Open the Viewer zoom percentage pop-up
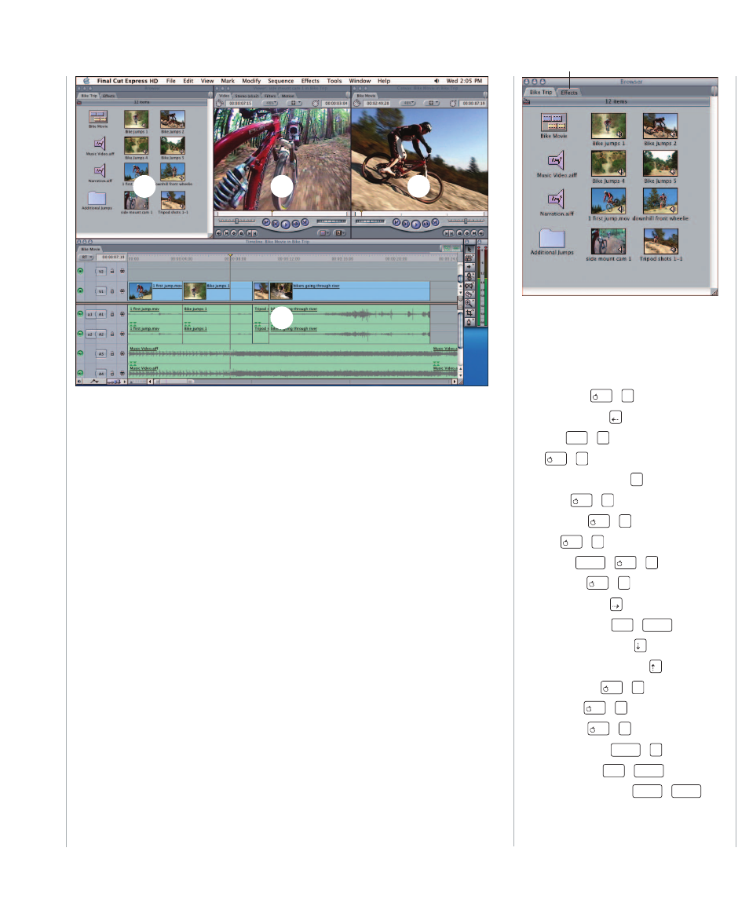The height and width of the screenshot is (899, 749). (269, 103)
